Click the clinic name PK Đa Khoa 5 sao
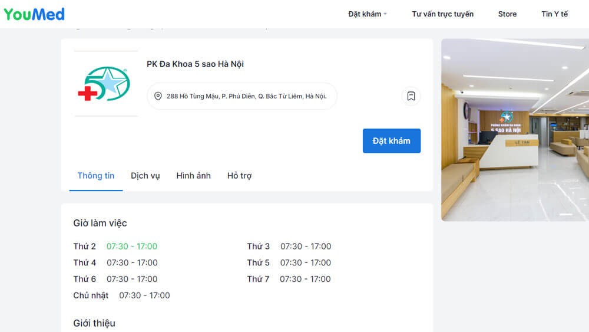589x332 pixels. point(195,64)
